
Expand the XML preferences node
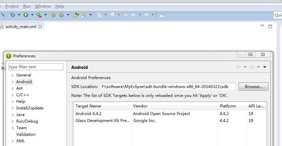click(x=13, y=141)
